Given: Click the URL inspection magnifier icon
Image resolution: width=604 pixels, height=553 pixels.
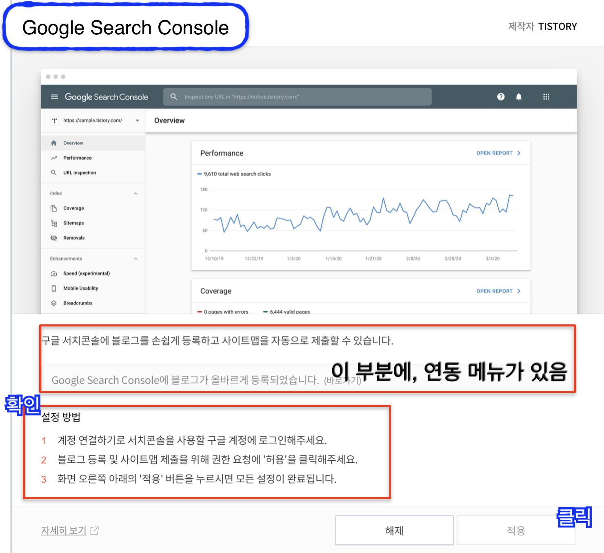Looking at the screenshot, I should 53,173.
